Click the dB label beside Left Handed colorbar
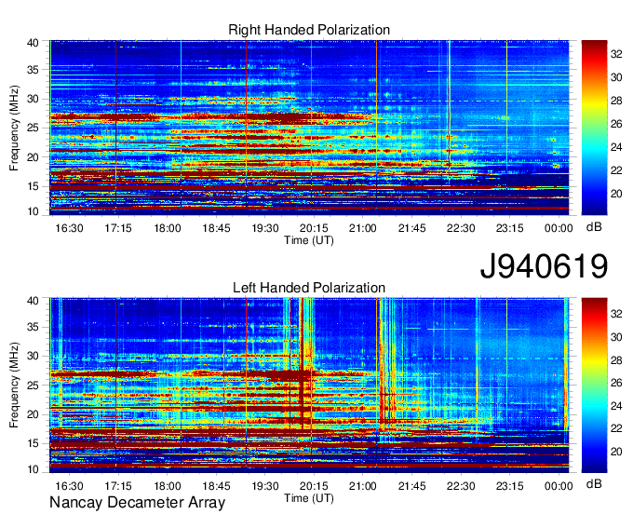The width and height of the screenshot is (633, 514). click(x=594, y=484)
